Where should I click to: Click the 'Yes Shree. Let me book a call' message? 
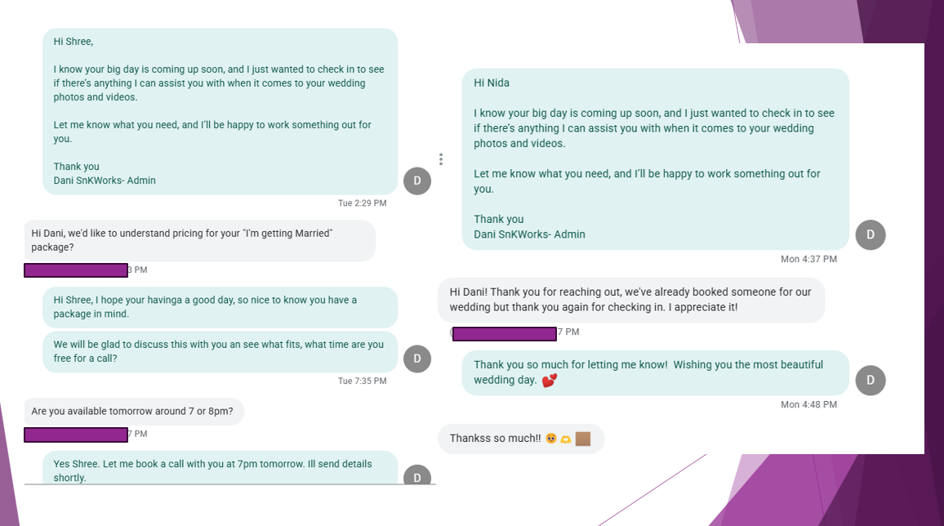[x=220, y=470]
